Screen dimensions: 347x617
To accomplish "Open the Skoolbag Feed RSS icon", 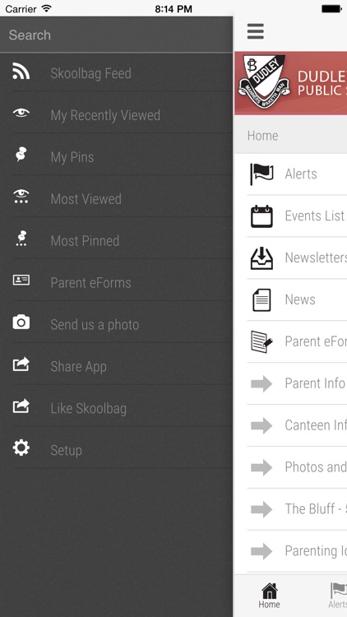I will (21, 71).
